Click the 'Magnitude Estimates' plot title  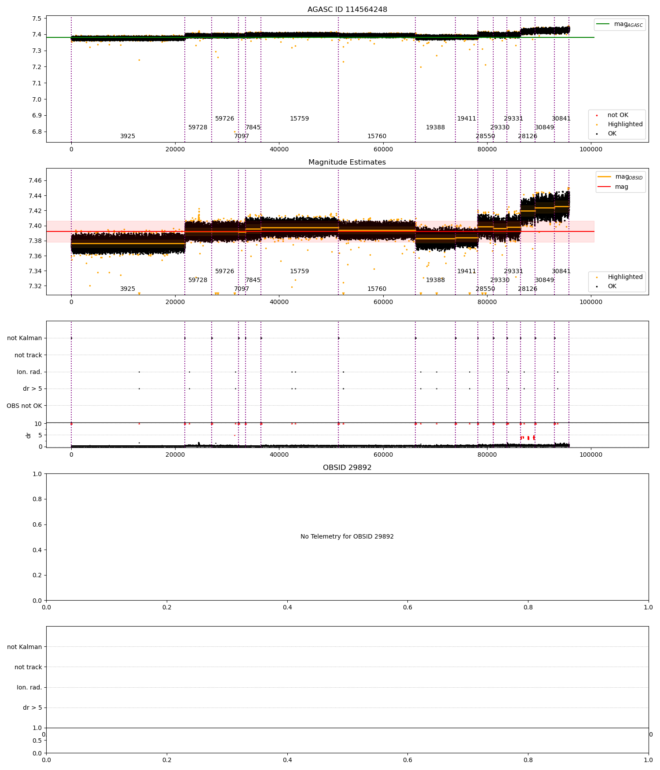[347, 162]
